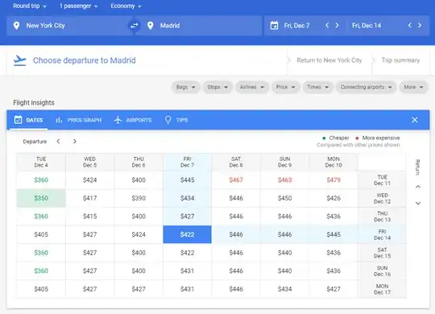This screenshot has width=435, height=314.
Task: Select the $417 fare for Wed Dec 5
Action: (x=90, y=198)
